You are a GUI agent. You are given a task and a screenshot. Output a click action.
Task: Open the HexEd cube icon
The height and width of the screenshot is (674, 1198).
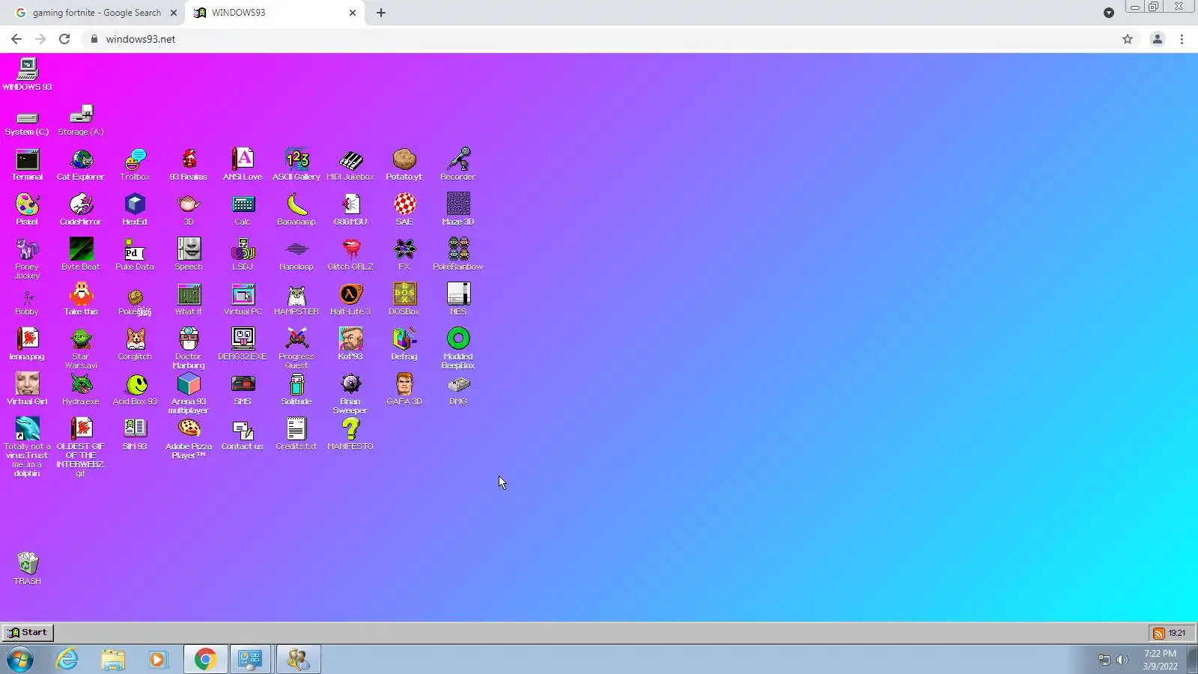click(135, 210)
